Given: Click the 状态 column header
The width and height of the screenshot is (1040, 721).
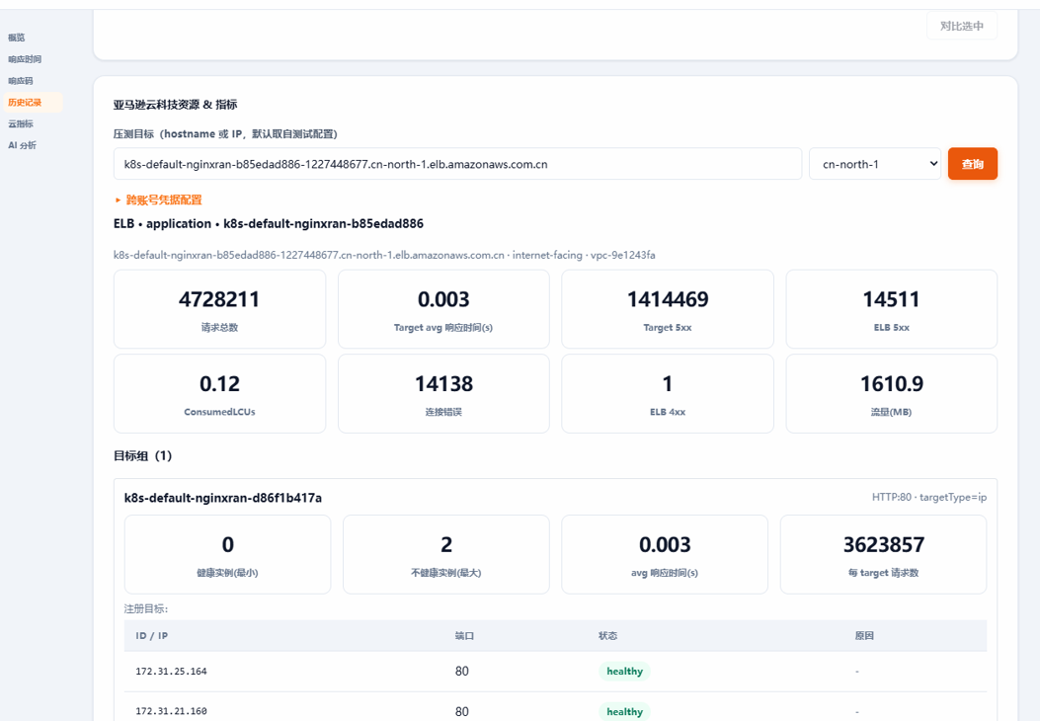Looking at the screenshot, I should 607,635.
